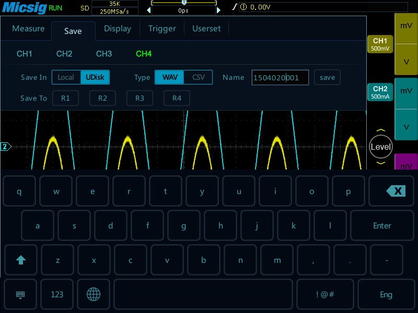Select UDisk as save location
Image resolution: width=418 pixels, height=313 pixels.
click(x=95, y=77)
